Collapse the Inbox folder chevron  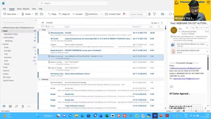pos(2,31)
